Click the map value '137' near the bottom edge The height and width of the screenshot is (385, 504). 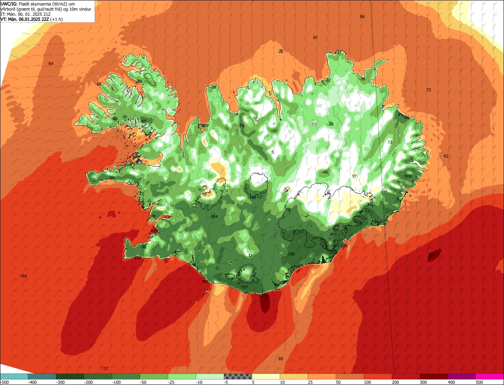(105, 368)
